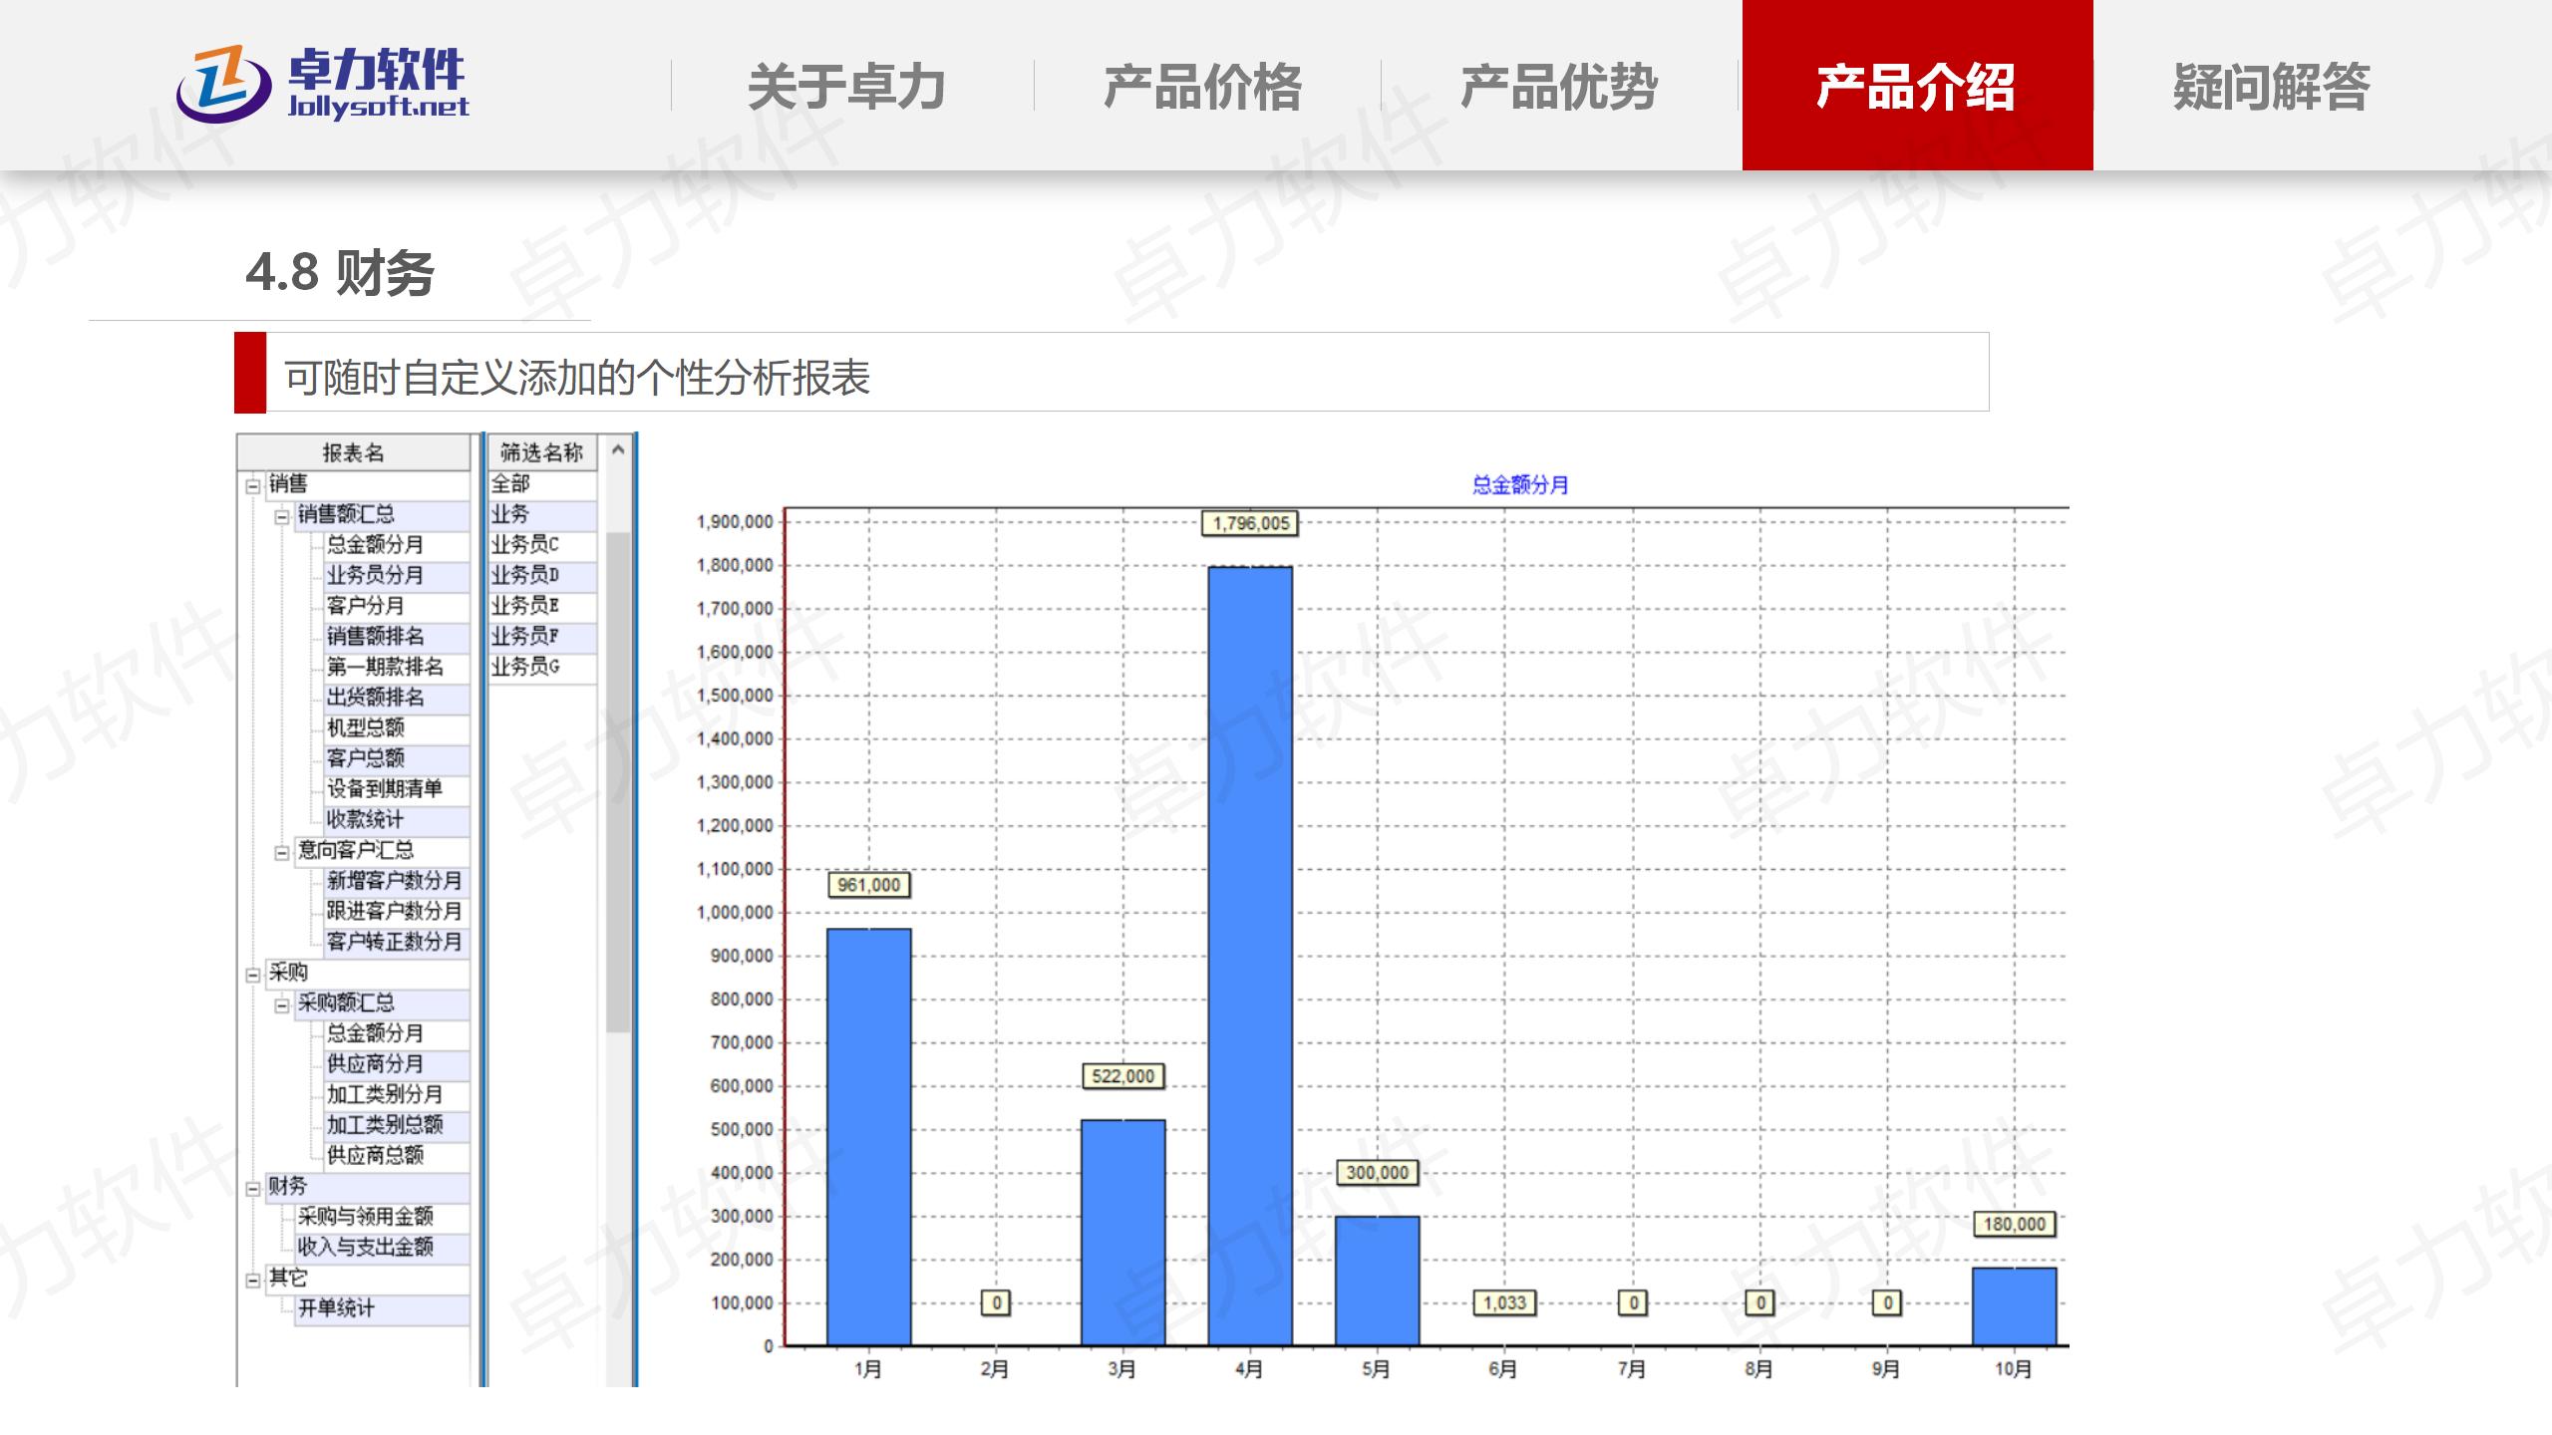
Task: Click the 10月 bar in the chart
Action: [x=2014, y=1306]
